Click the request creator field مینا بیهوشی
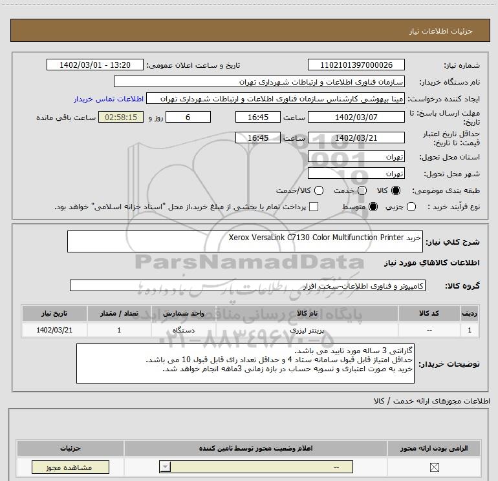498x481 pixels. (x=276, y=99)
